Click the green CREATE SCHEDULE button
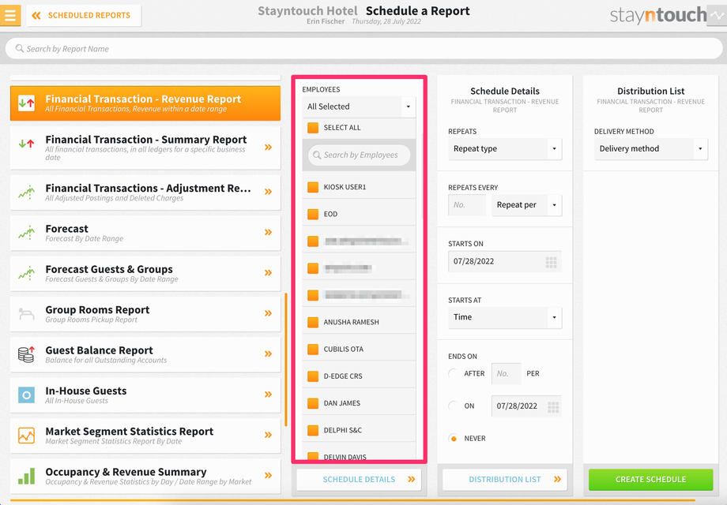 click(651, 480)
